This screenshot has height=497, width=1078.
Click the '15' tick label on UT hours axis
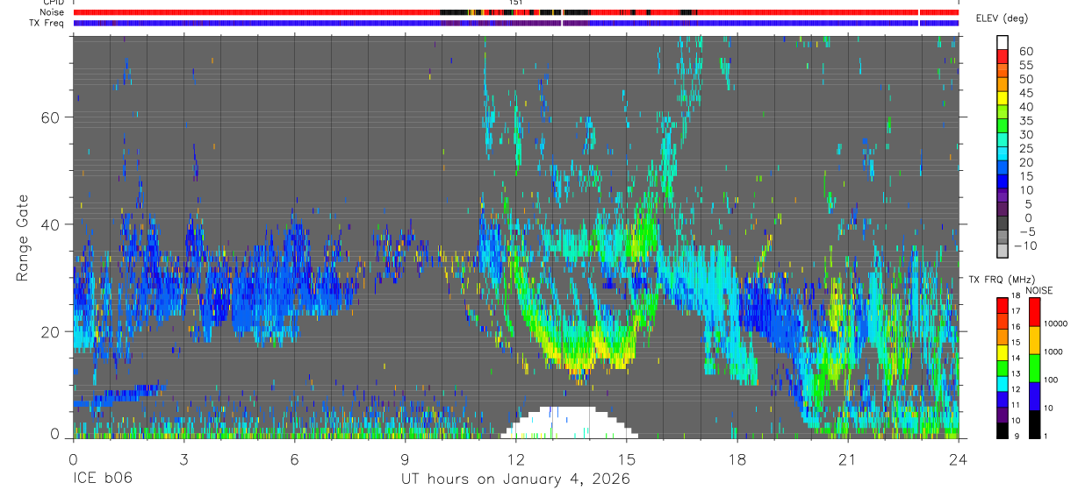pyautogui.click(x=627, y=458)
